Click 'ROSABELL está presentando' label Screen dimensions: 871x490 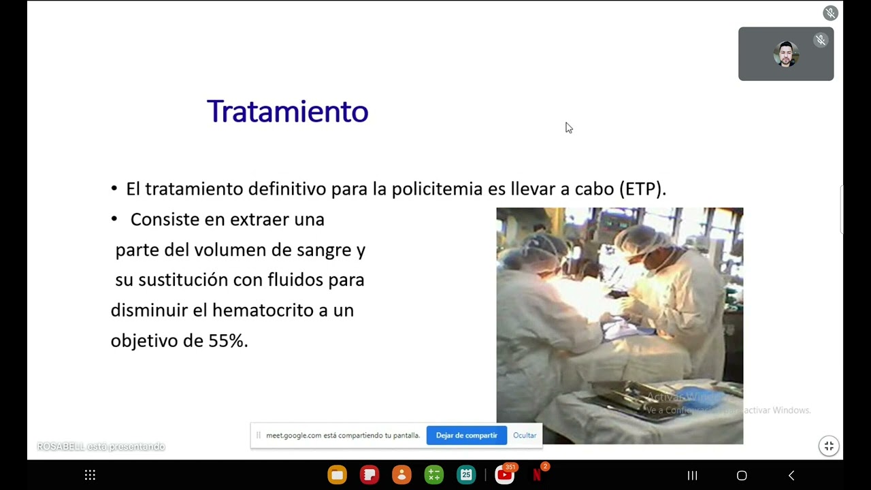coord(101,446)
